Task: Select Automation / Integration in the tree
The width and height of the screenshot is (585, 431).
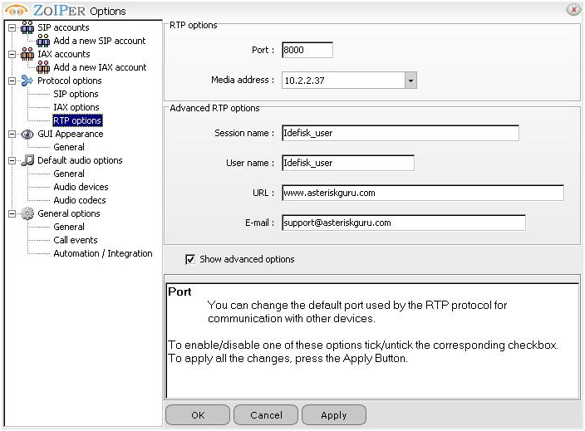Action: 103,253
